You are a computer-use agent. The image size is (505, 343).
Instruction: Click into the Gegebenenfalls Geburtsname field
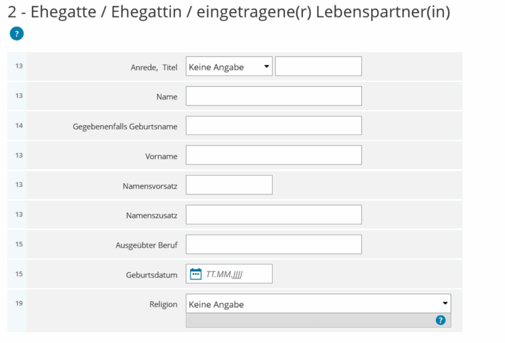pos(274,126)
